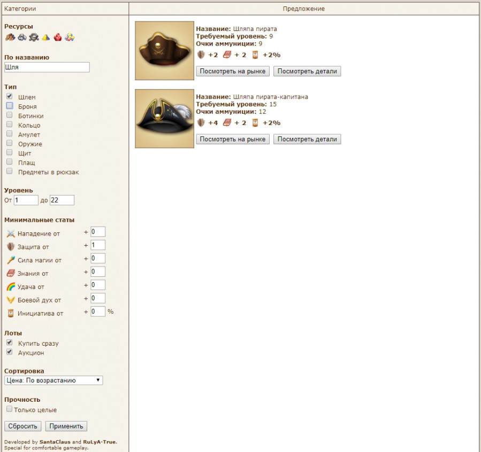Screen dimensions: 481x452
Task: Click the Сила магии от value field
Action: tap(98, 258)
